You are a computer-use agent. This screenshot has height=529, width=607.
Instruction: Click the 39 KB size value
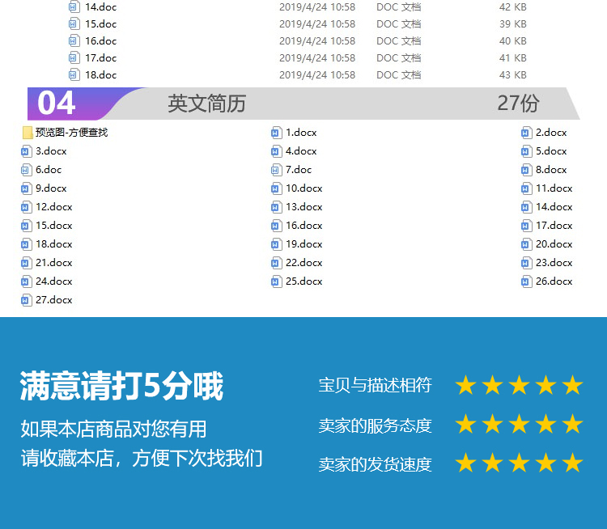coord(513,24)
